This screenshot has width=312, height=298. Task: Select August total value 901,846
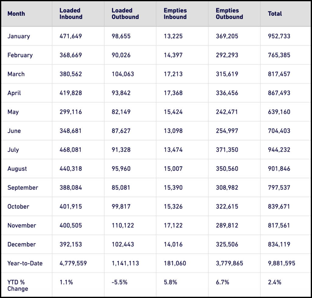click(x=279, y=169)
